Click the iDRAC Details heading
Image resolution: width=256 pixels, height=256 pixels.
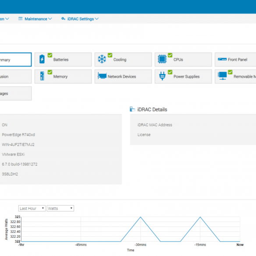152,109
